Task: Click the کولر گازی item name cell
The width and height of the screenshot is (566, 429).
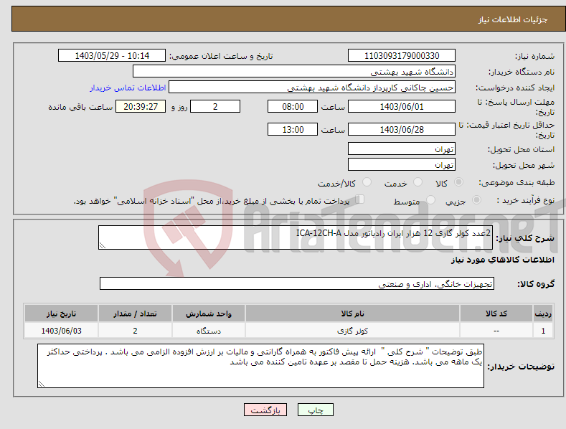Action: tap(352, 331)
